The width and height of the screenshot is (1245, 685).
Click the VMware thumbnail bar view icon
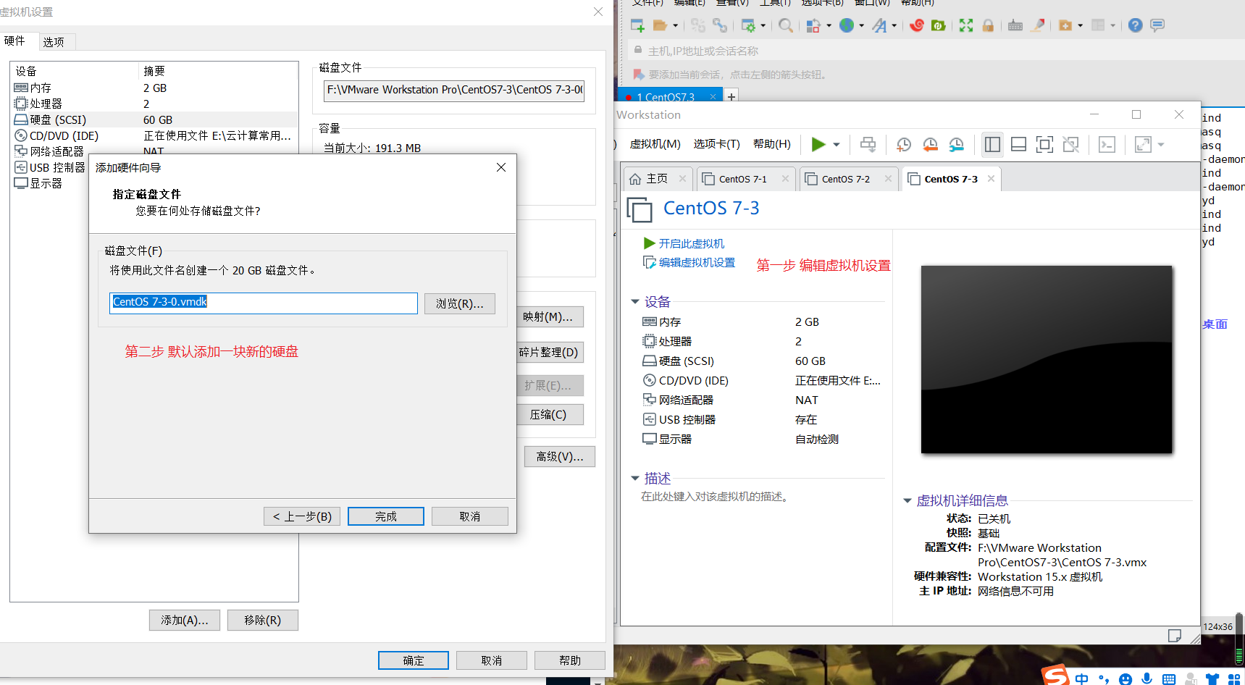coord(1018,144)
